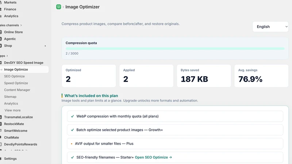
Task: Open SmartWelcome app
Action: (x=16, y=131)
